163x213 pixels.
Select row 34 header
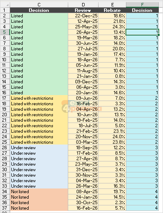click(x=5, y=191)
